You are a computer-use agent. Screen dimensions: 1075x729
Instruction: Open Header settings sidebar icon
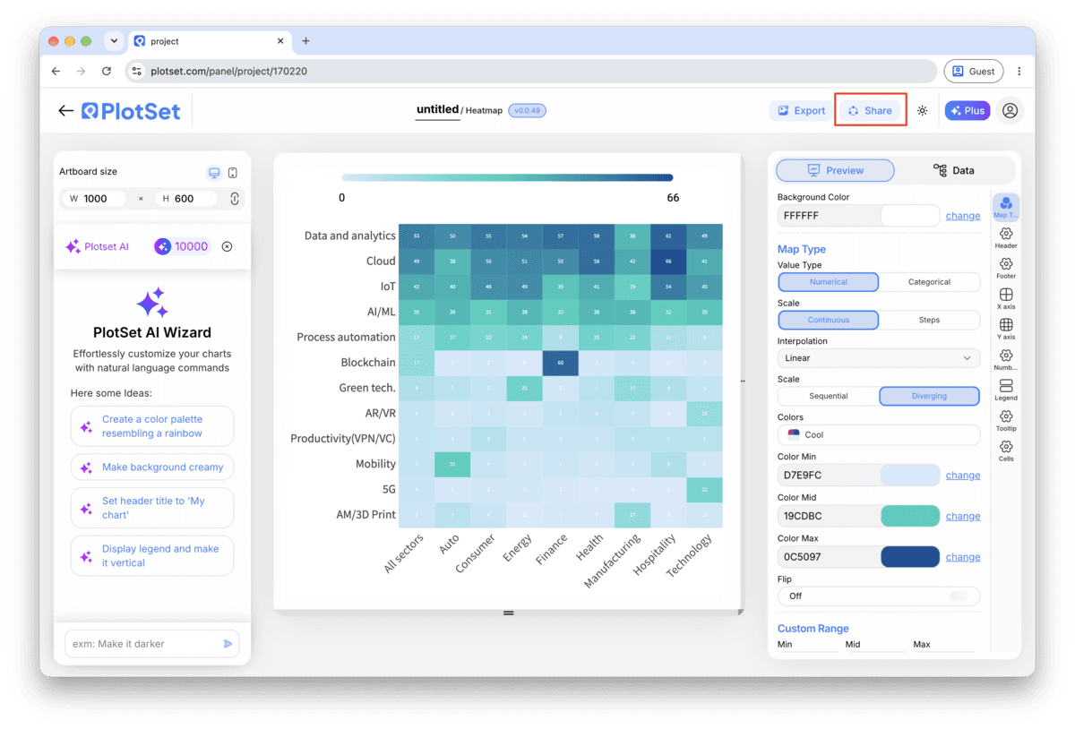[1006, 238]
